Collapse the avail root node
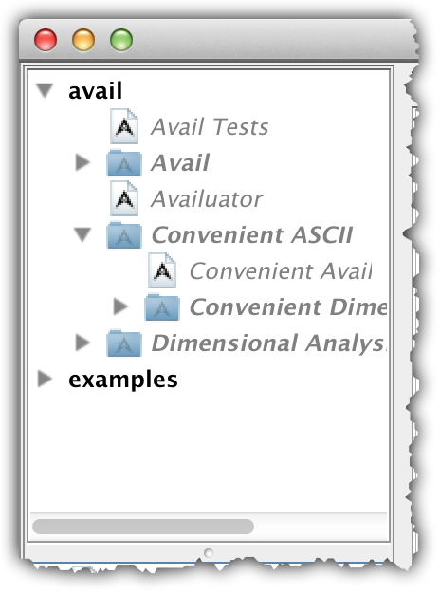Screen dimensions: 440x594 tap(45, 90)
